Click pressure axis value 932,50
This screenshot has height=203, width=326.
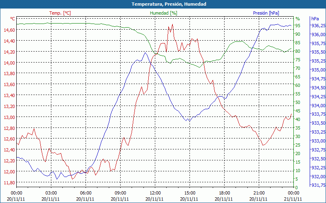(x=318, y=158)
